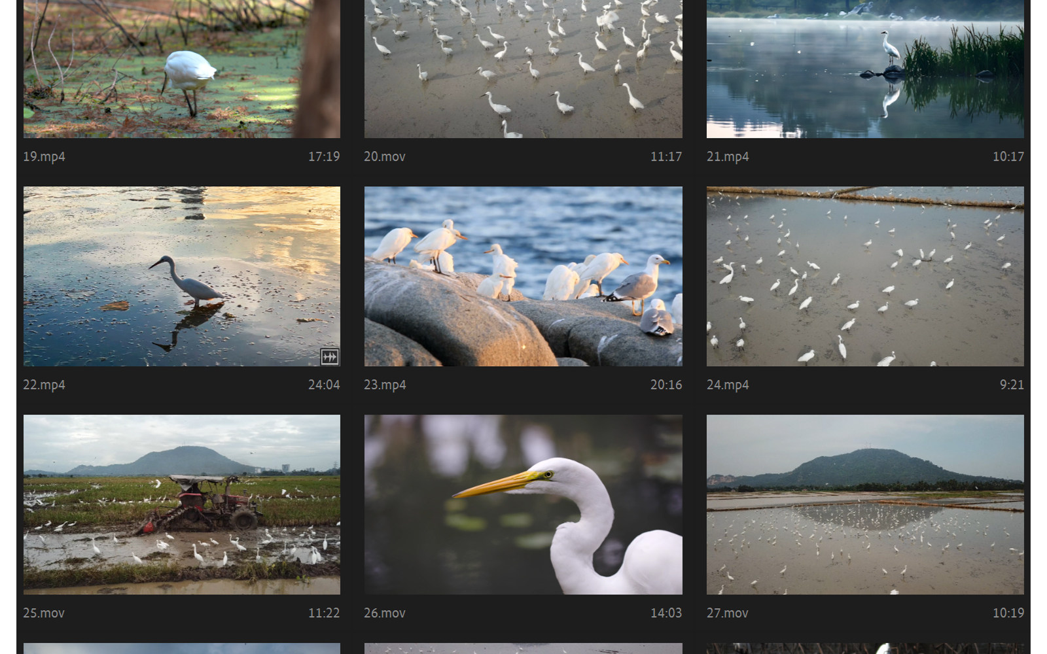
Task: Click the file name 24.mp4
Action: coord(728,385)
